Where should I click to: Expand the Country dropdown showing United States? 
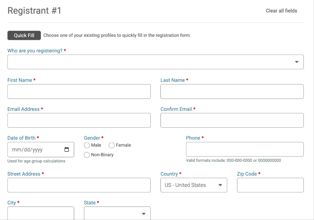[194, 185]
